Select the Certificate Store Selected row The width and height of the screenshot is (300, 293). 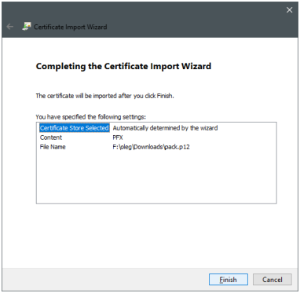(75, 128)
